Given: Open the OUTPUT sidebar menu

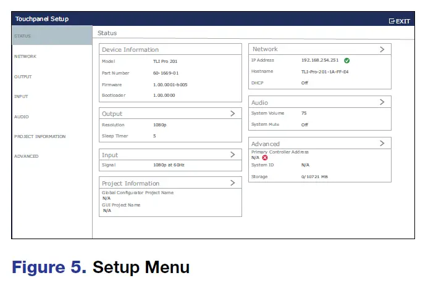Looking at the screenshot, I should pos(23,77).
